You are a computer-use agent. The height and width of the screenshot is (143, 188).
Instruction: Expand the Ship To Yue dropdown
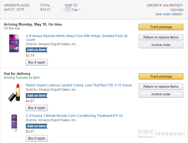point(76,10)
